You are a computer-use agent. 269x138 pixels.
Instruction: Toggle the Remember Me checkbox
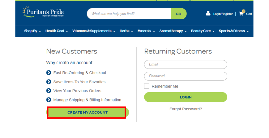pos(147,86)
